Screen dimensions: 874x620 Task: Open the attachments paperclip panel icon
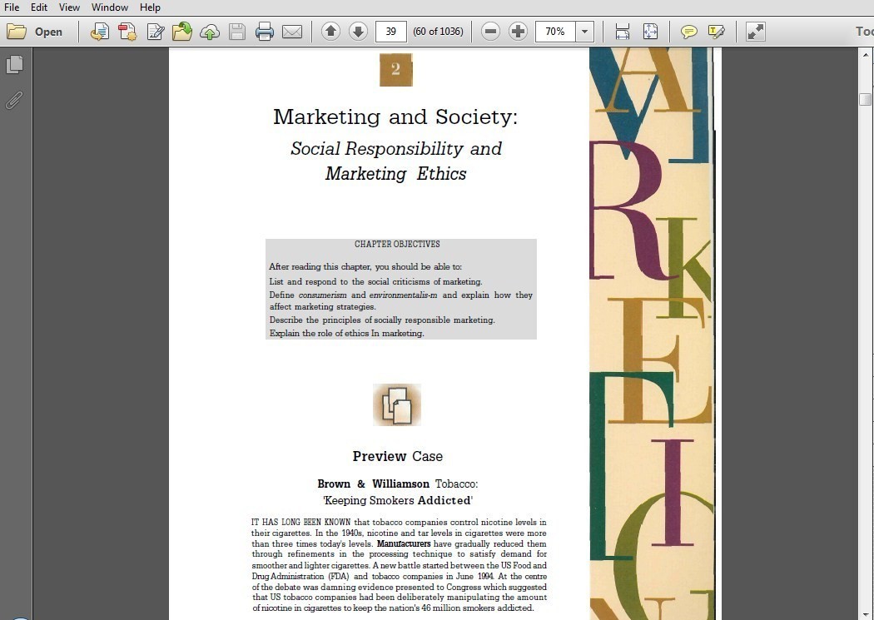pos(14,101)
